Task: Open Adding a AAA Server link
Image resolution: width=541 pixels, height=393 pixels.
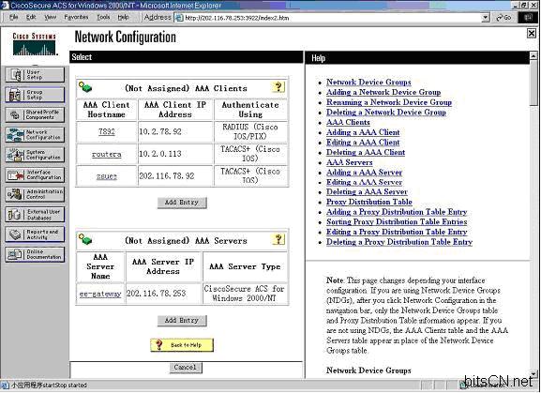Action: [365, 173]
